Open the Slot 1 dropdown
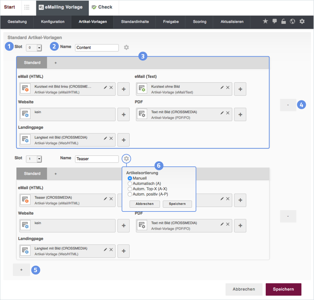Screen dimensions: 314x300 (x=39, y=159)
